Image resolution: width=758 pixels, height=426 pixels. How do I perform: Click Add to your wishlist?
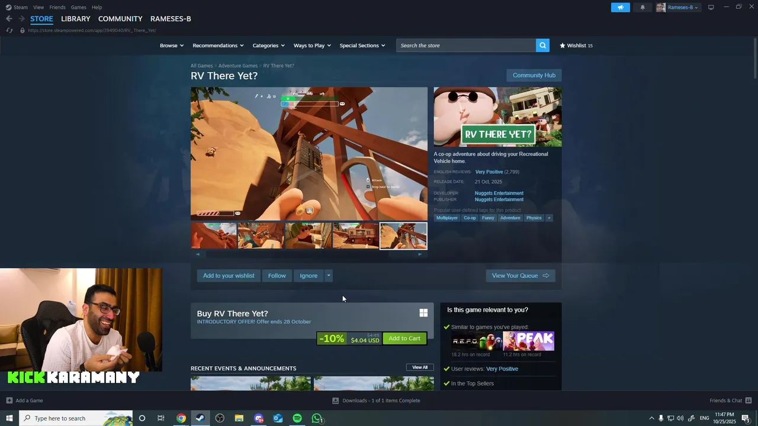[229, 276]
